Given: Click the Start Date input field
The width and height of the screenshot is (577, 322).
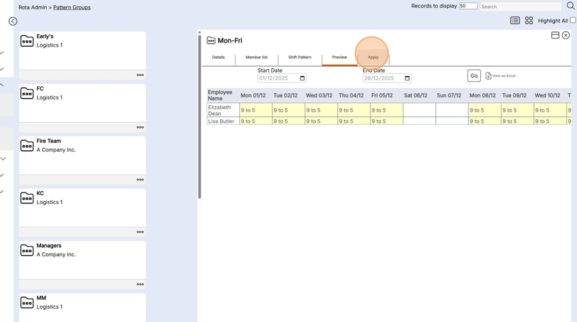Looking at the screenshot, I should point(282,78).
